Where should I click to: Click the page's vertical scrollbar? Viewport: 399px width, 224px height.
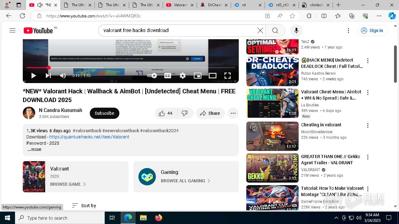[395, 64]
